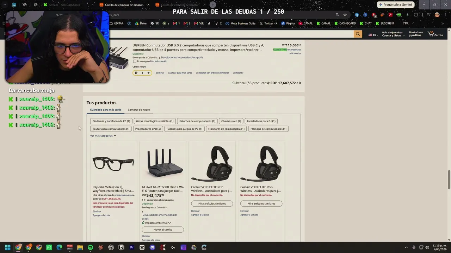Open WhatsApp from the taskbar
The image size is (451, 253).
[49, 247]
